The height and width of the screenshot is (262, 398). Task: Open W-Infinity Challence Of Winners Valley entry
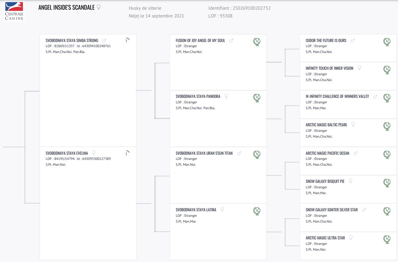point(337,97)
